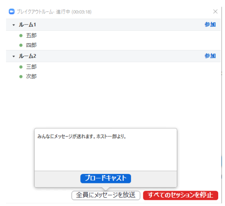The width and height of the screenshot is (225, 206).
Task: Join ルーム1 via its 参加 link
Action: coord(210,24)
